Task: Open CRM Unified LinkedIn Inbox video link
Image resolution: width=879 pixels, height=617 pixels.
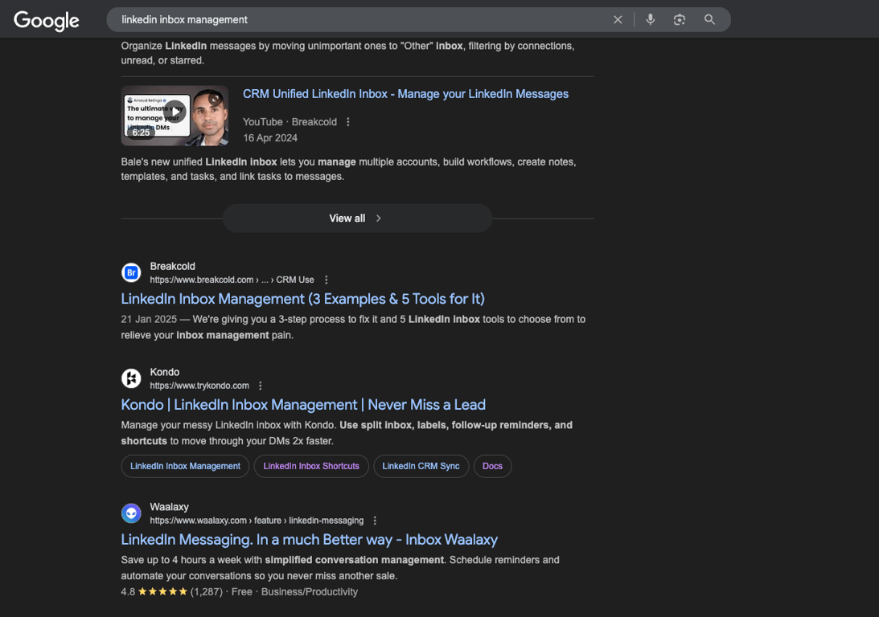Action: coord(405,94)
